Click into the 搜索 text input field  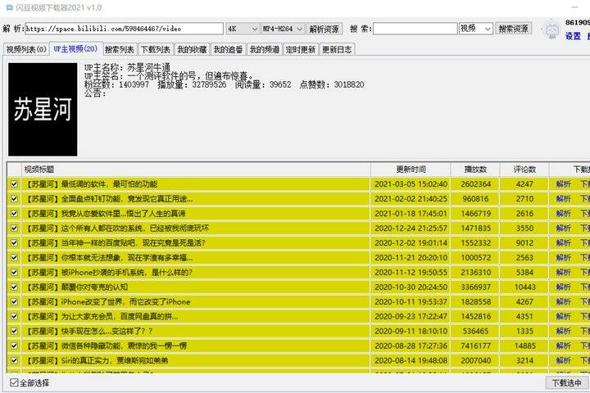pyautogui.click(x=415, y=29)
